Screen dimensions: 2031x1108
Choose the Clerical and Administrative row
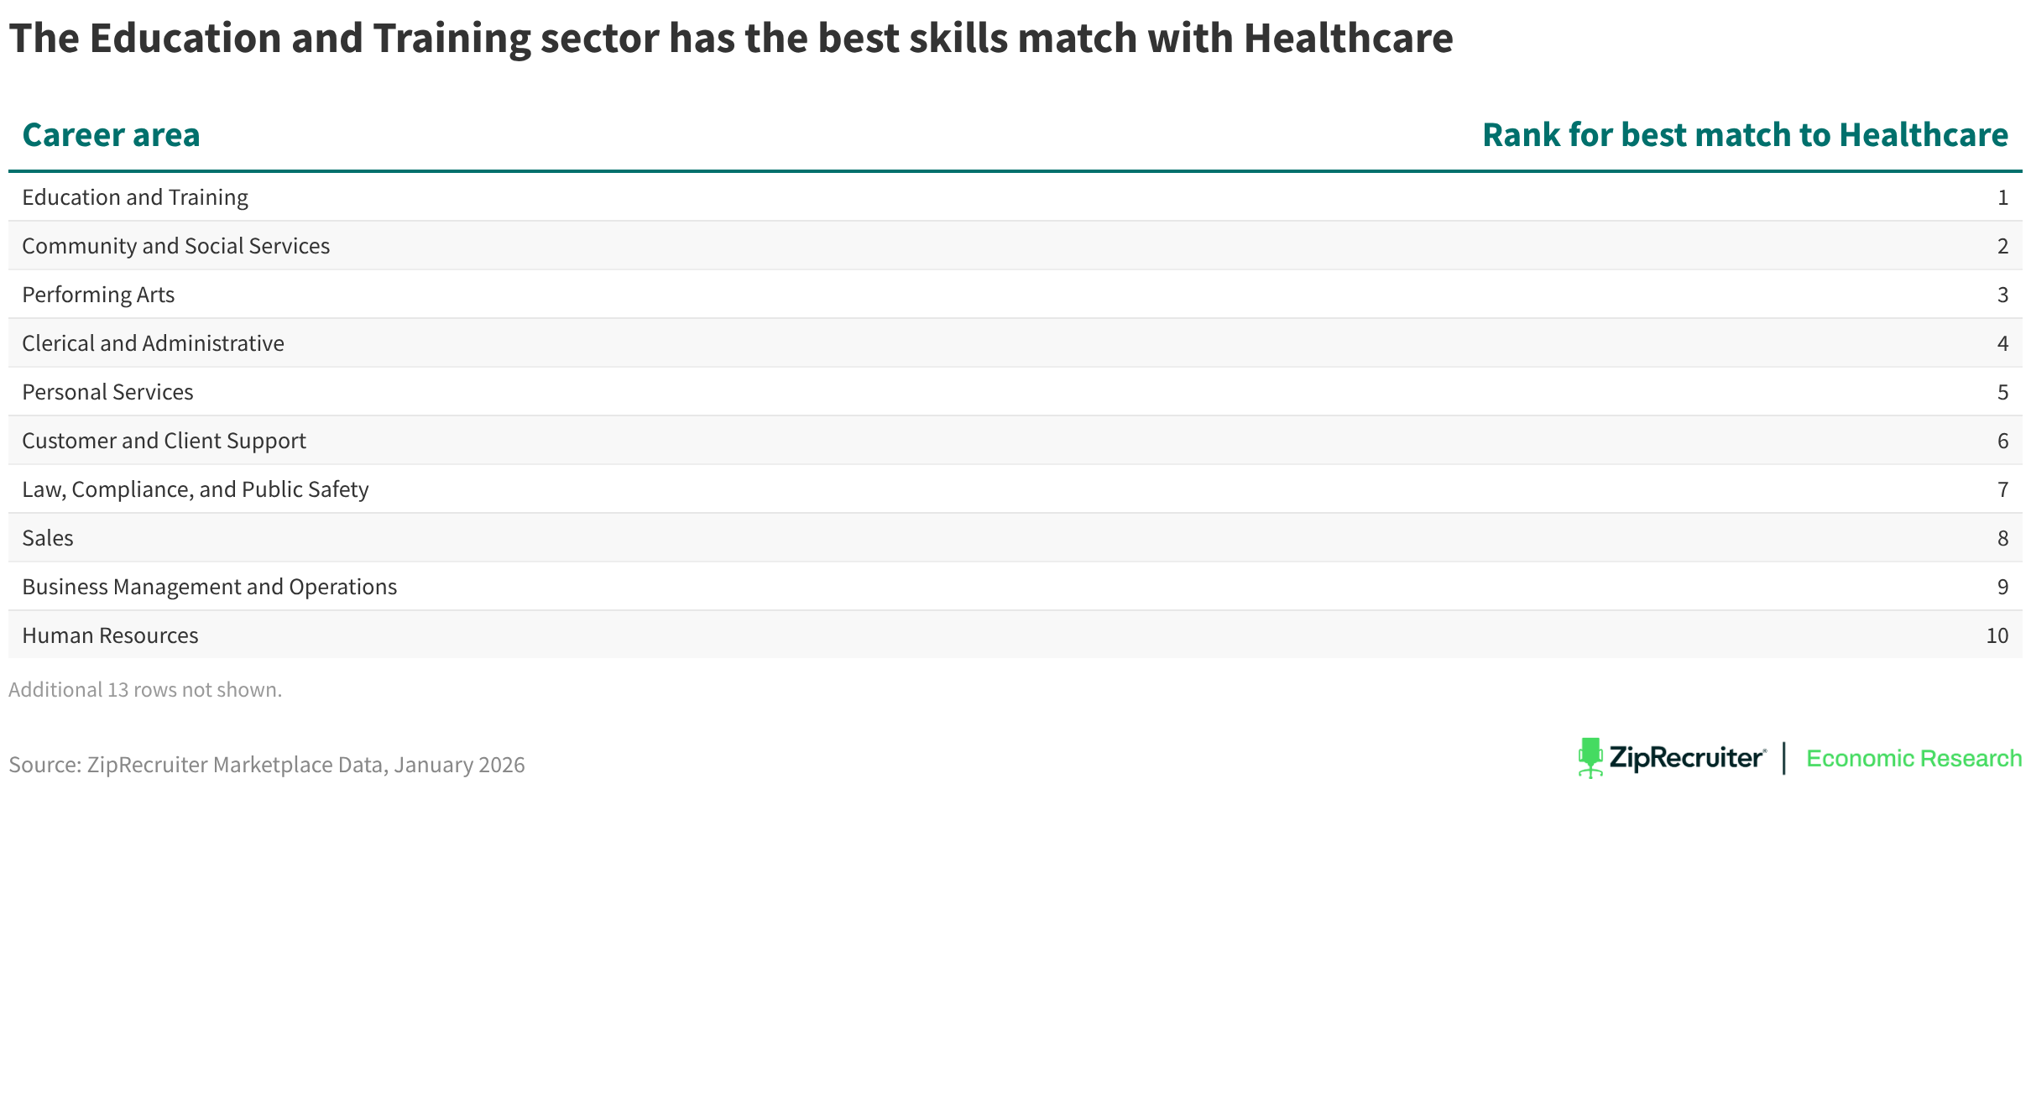153,343
